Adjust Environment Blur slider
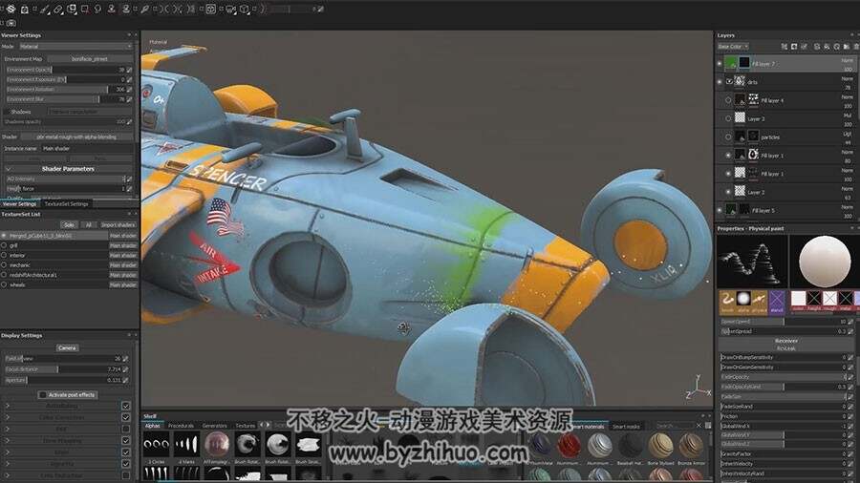This screenshot has width=860, height=483. point(66,99)
